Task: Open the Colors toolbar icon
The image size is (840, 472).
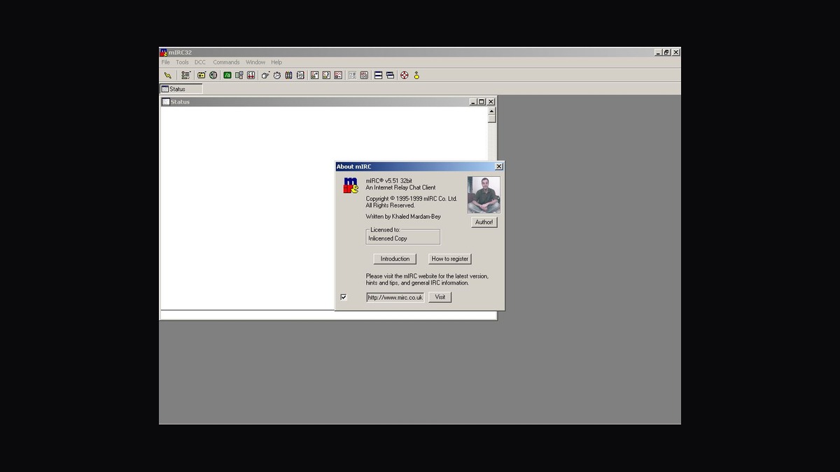Action: [x=288, y=76]
